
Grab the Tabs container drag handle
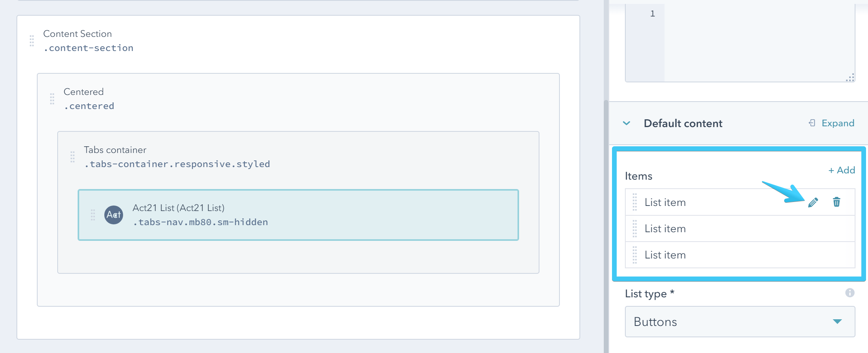tap(73, 157)
